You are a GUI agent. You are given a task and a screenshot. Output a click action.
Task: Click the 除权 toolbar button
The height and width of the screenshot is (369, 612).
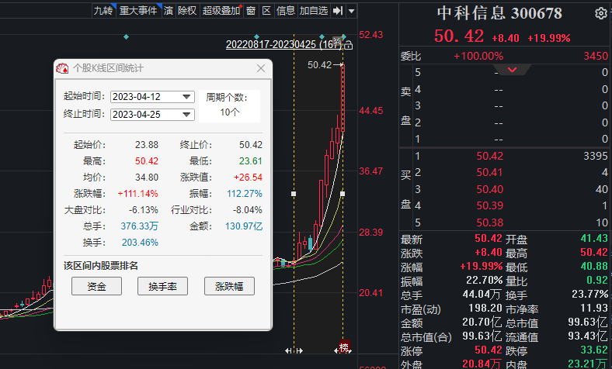pyautogui.click(x=187, y=11)
